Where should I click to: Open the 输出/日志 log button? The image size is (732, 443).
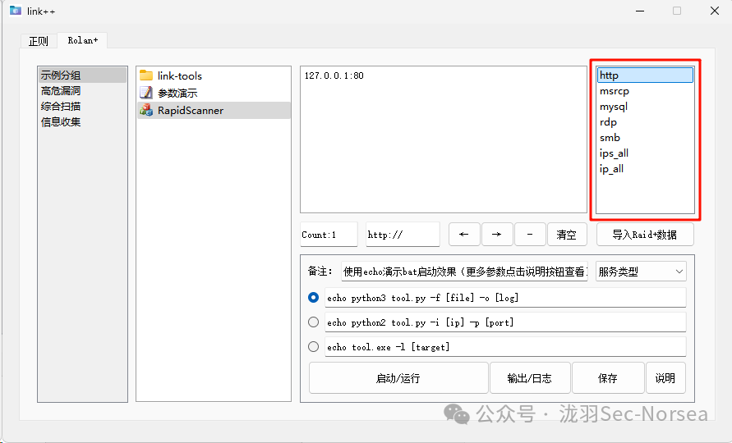click(x=530, y=378)
